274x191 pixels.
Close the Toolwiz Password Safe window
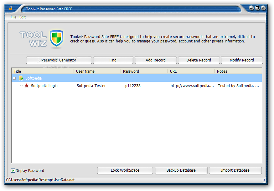(x=263, y=8)
